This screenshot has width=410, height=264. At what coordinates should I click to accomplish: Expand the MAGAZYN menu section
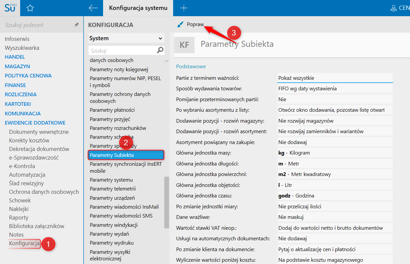tap(17, 66)
